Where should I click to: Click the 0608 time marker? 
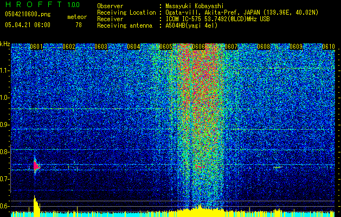[263, 47]
